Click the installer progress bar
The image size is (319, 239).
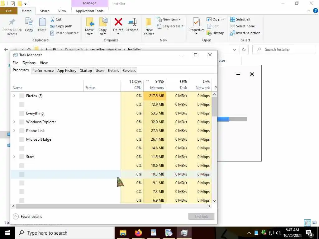(232, 119)
